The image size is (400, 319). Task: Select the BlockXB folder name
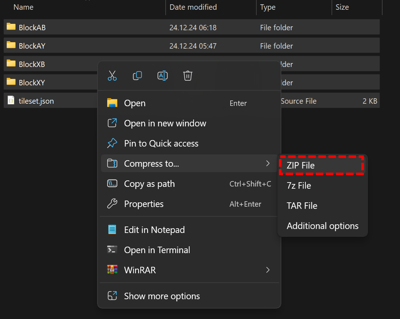click(32, 64)
